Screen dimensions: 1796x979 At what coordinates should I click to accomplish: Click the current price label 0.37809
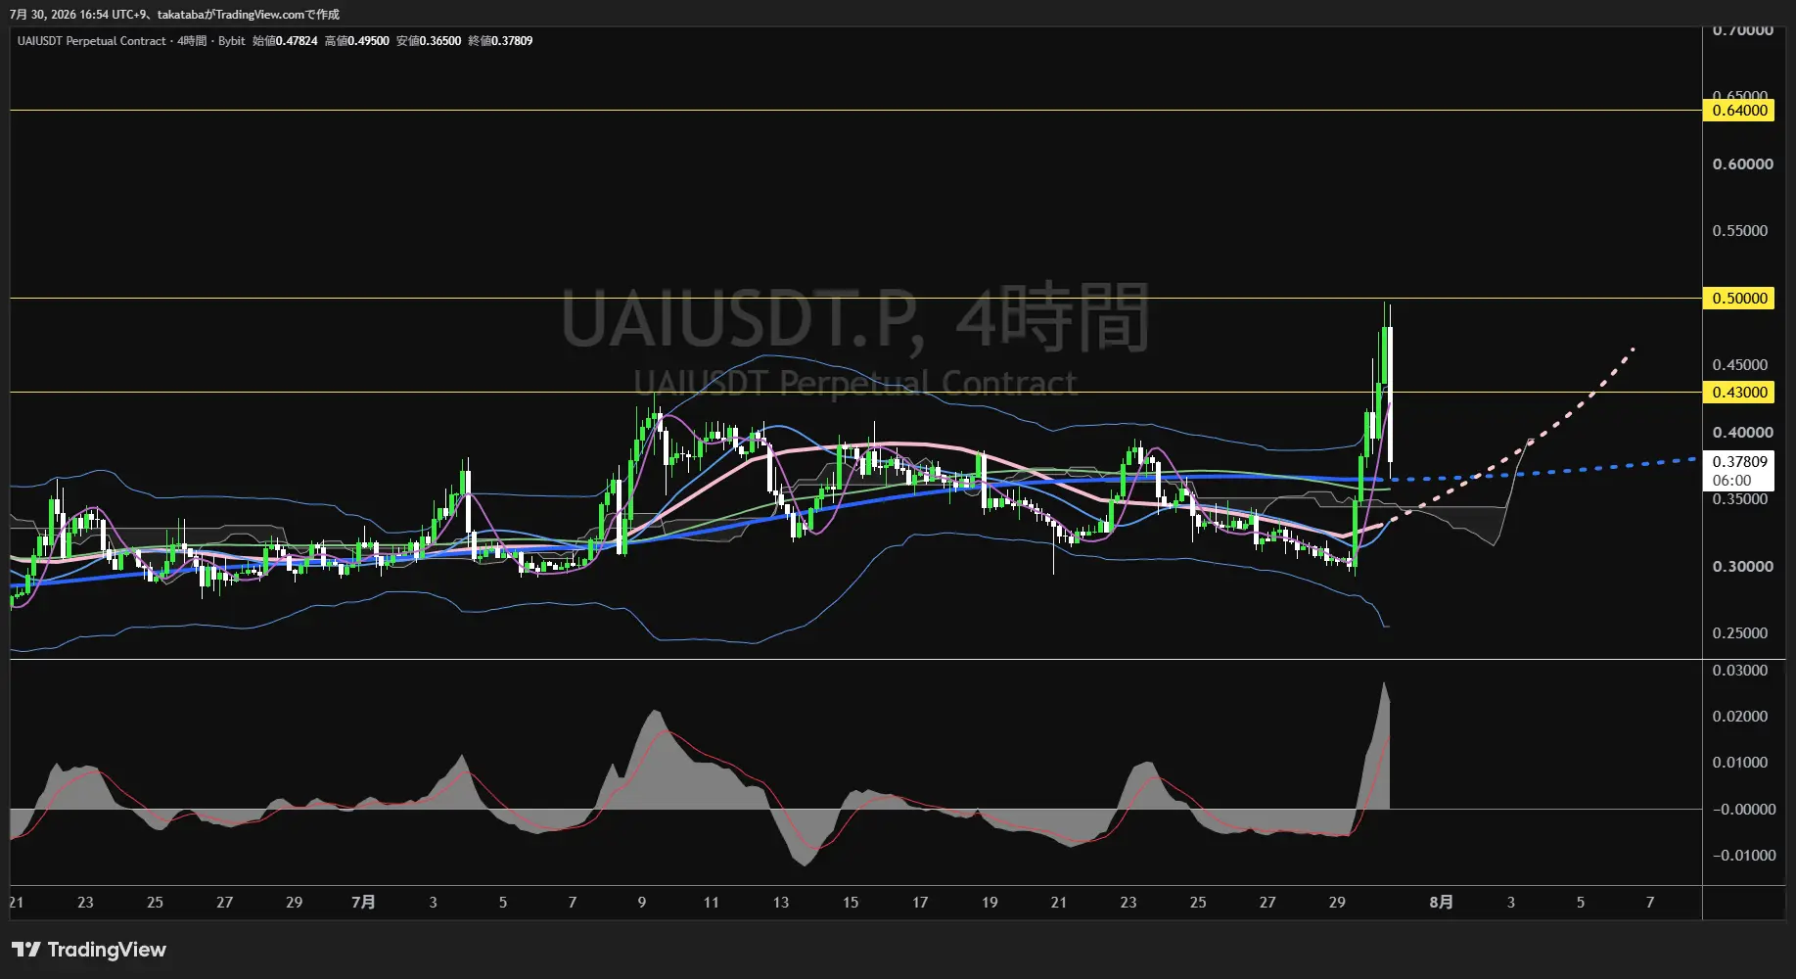coord(1739,461)
